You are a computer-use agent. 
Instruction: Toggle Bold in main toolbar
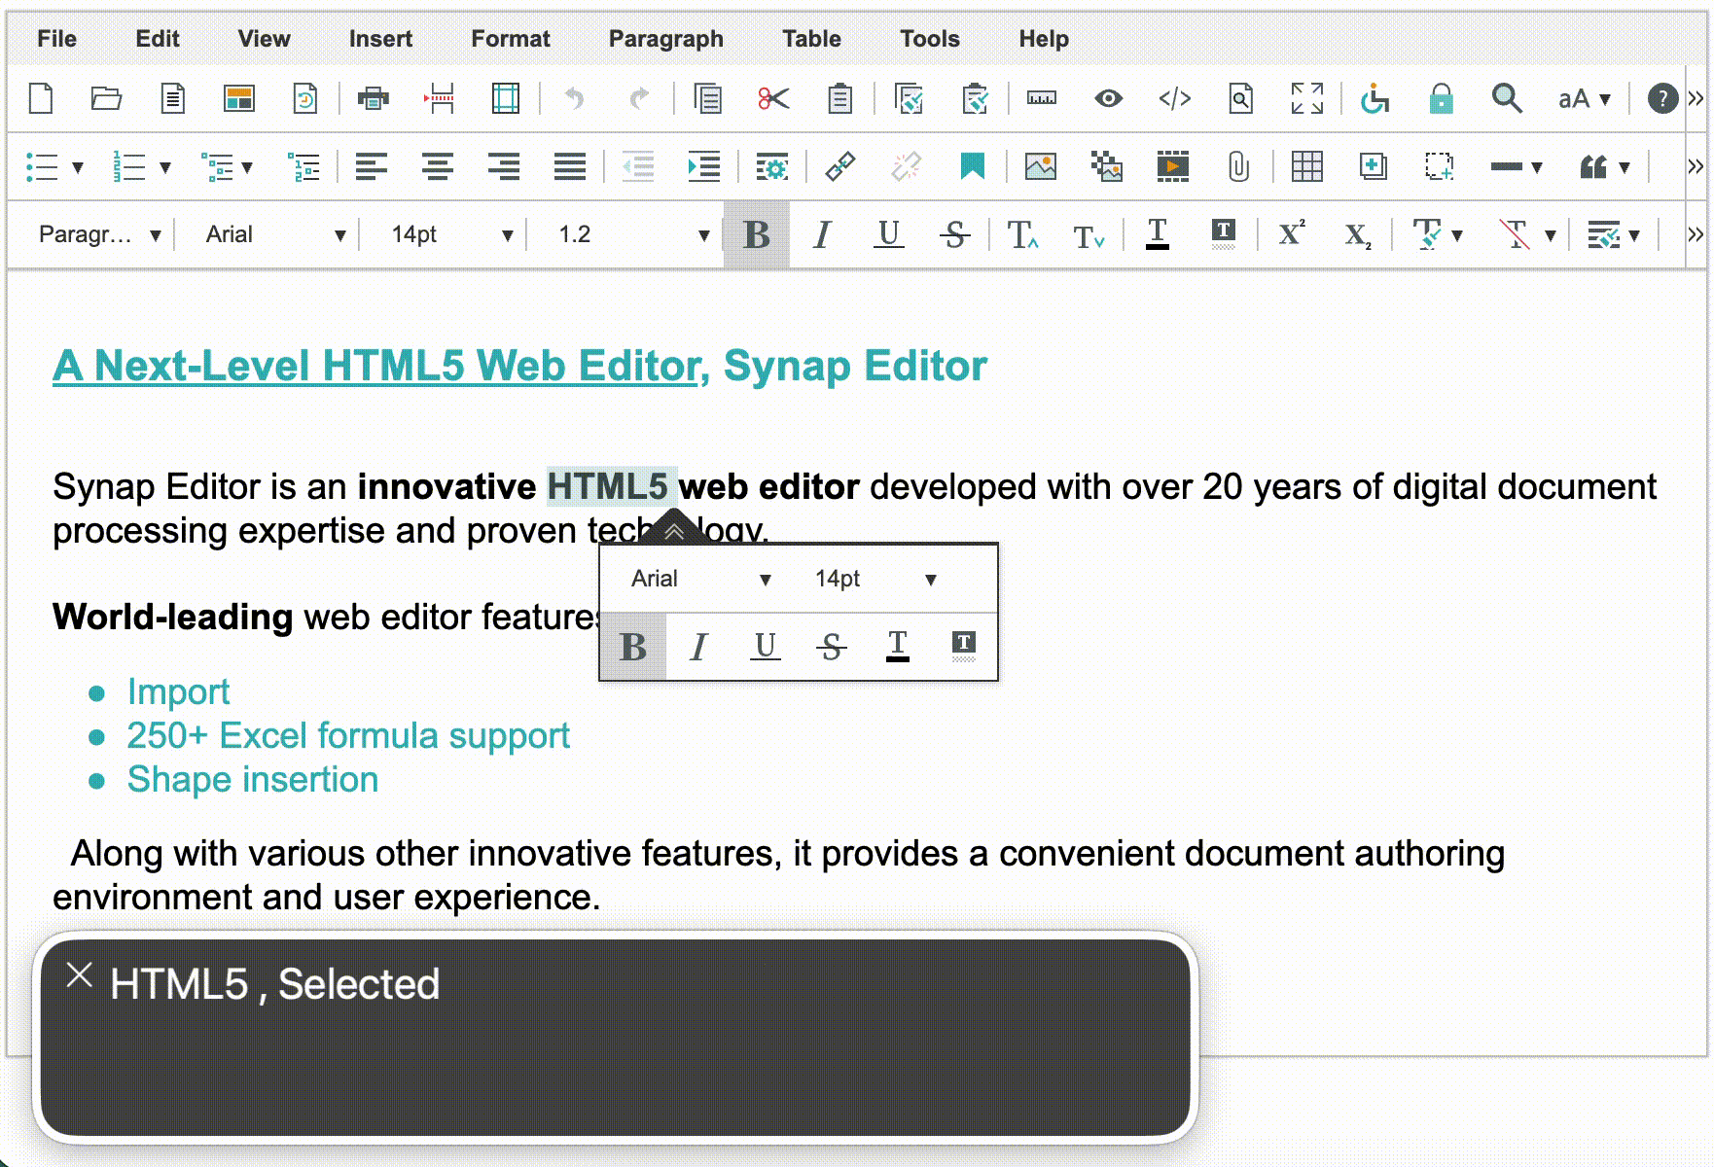(x=756, y=234)
